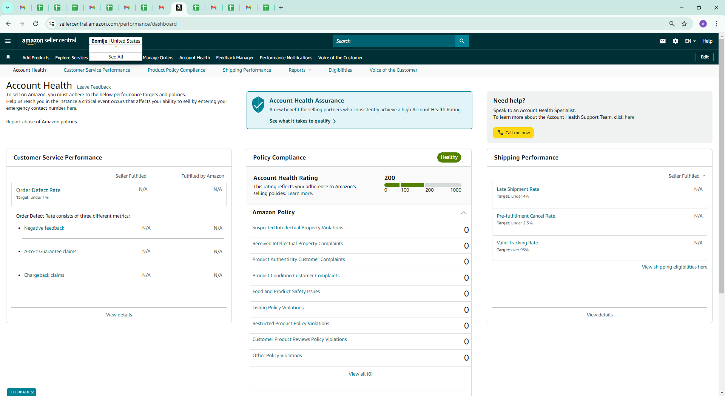Collapse the Amazon Policy section chevron

tap(464, 213)
